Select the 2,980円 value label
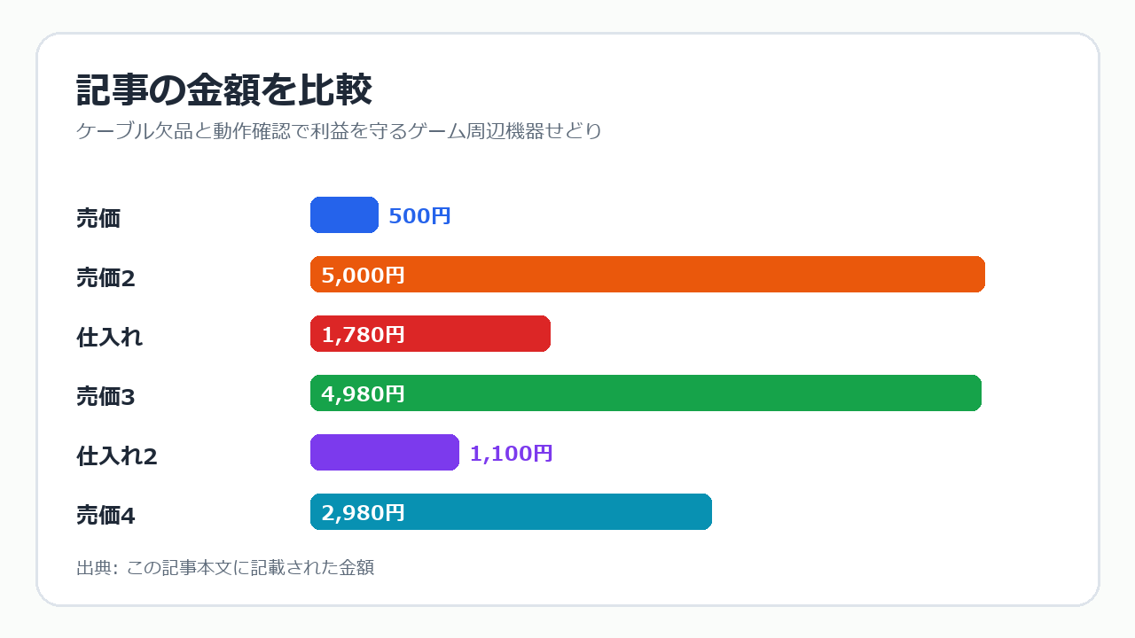The width and height of the screenshot is (1135, 638). [x=363, y=512]
